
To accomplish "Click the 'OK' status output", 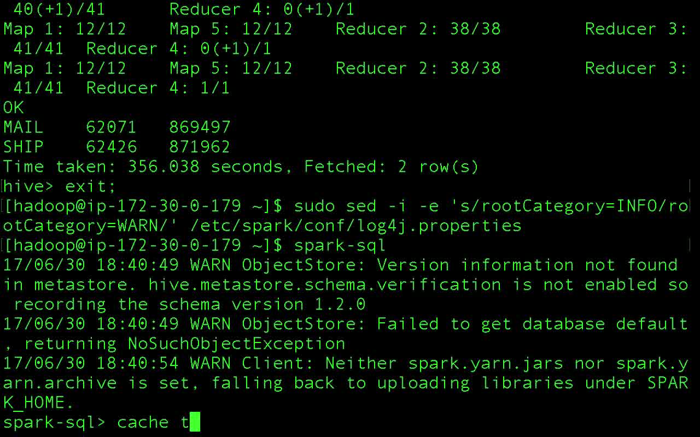I will click(x=13, y=108).
